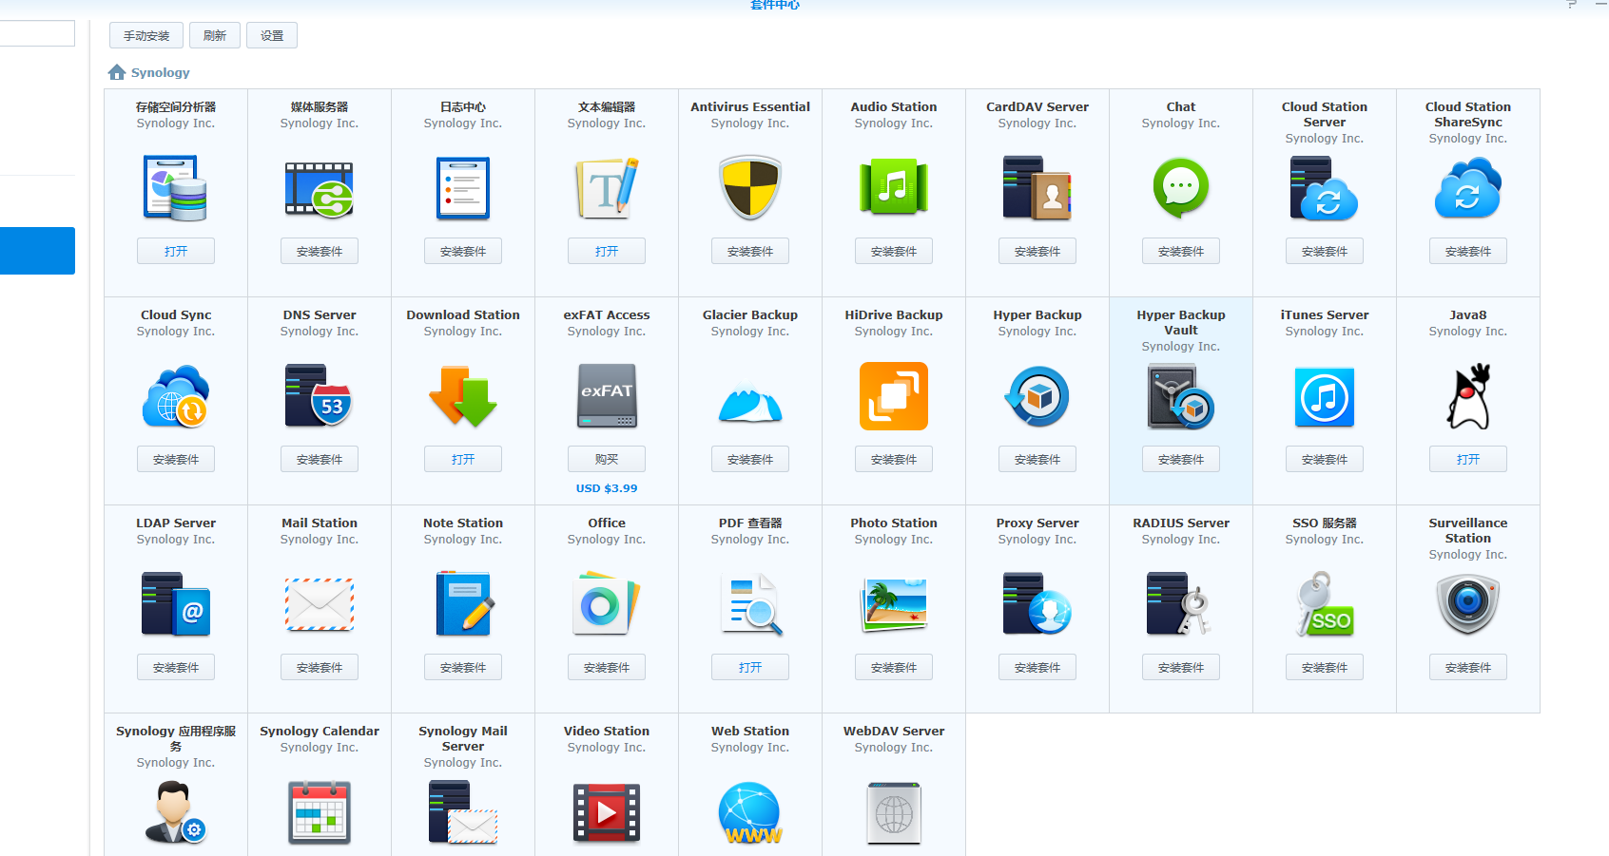Click 购买 button for exFAT Access
The width and height of the screenshot is (1609, 856).
607,459
